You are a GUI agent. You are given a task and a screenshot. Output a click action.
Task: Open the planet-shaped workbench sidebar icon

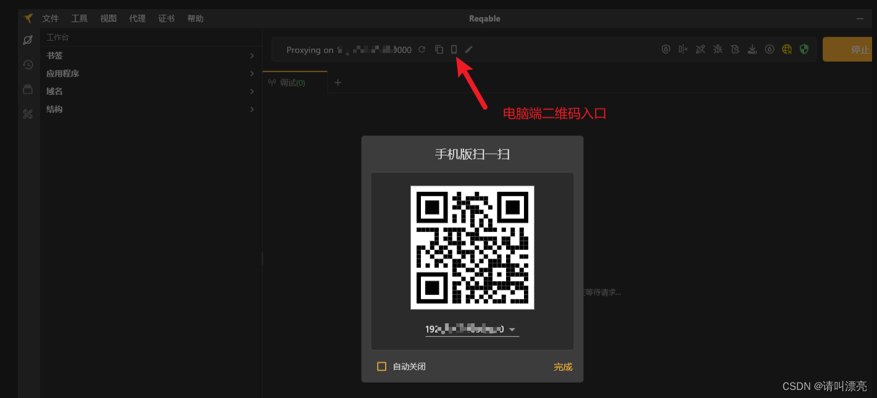28,40
